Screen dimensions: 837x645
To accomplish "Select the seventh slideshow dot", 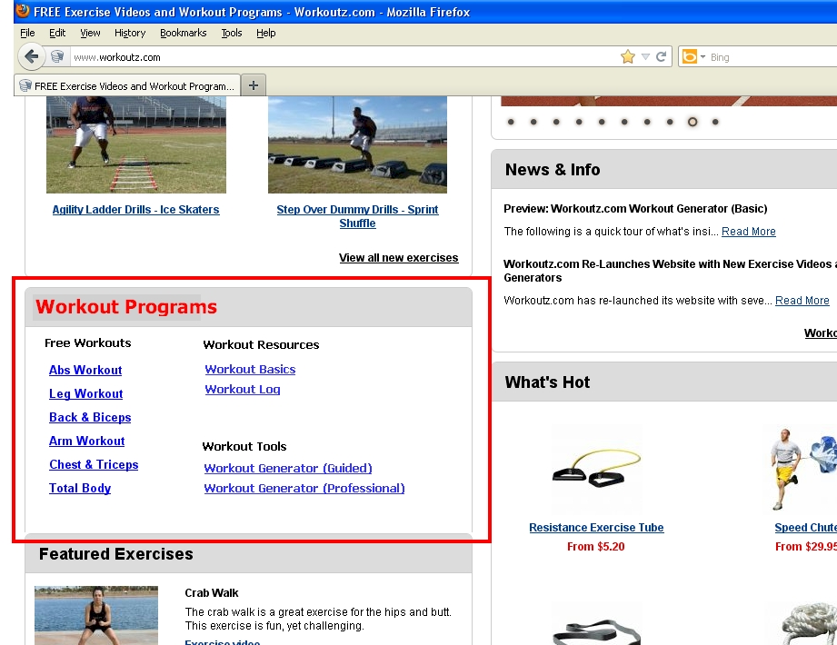I will tap(647, 122).
